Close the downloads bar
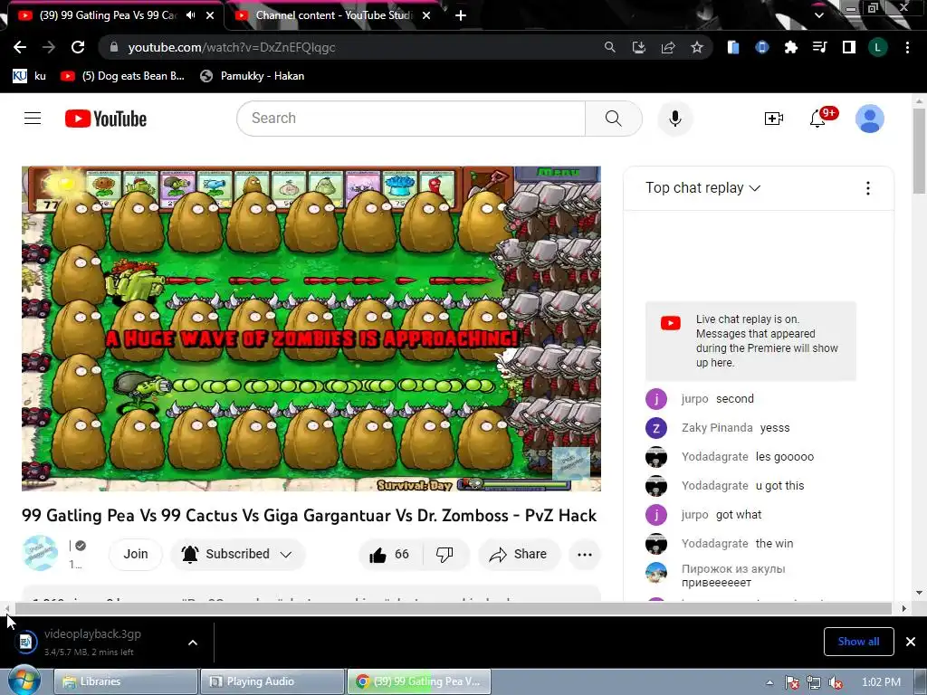Image resolution: width=927 pixels, height=695 pixels. point(911,642)
